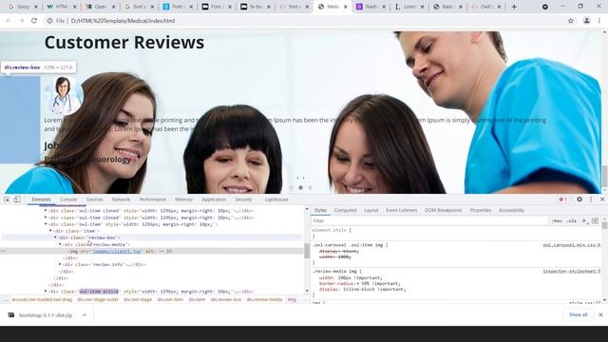This screenshot has height=342, width=608.
Task: Show all downloads
Action: (x=579, y=314)
